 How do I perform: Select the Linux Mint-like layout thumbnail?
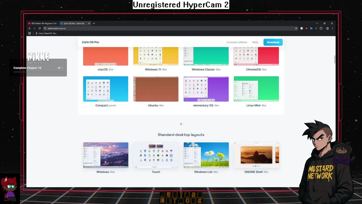pyautogui.click(x=256, y=89)
